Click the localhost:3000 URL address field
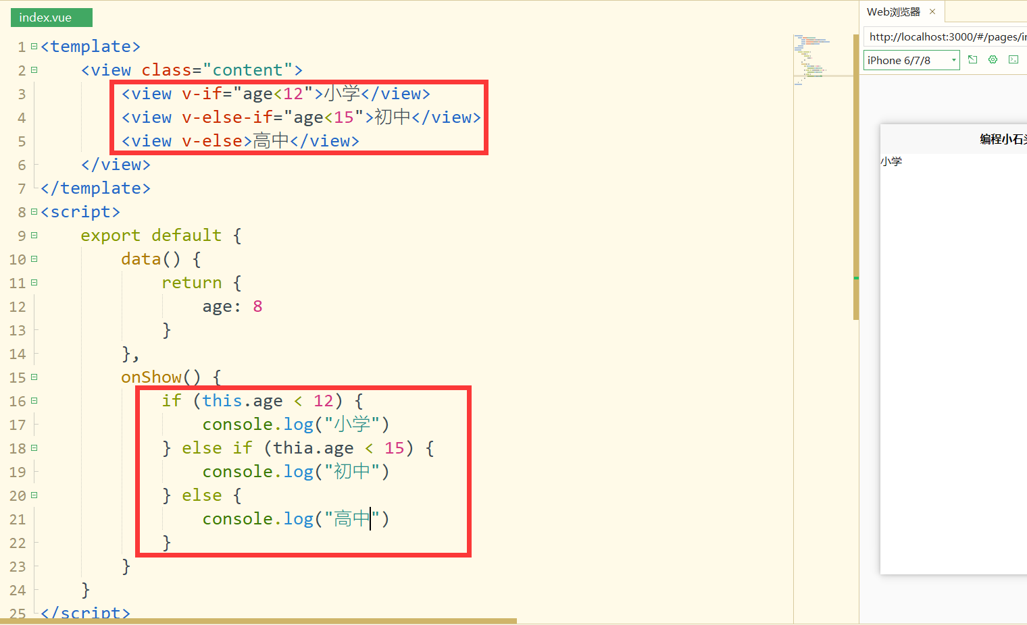Screen dimensions: 1027x625 946,37
